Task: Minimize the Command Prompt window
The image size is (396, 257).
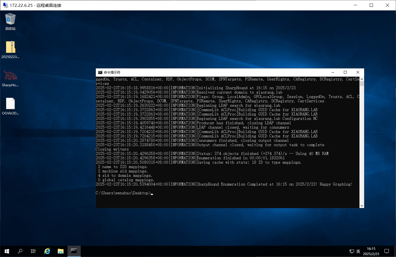Action: 333,72
